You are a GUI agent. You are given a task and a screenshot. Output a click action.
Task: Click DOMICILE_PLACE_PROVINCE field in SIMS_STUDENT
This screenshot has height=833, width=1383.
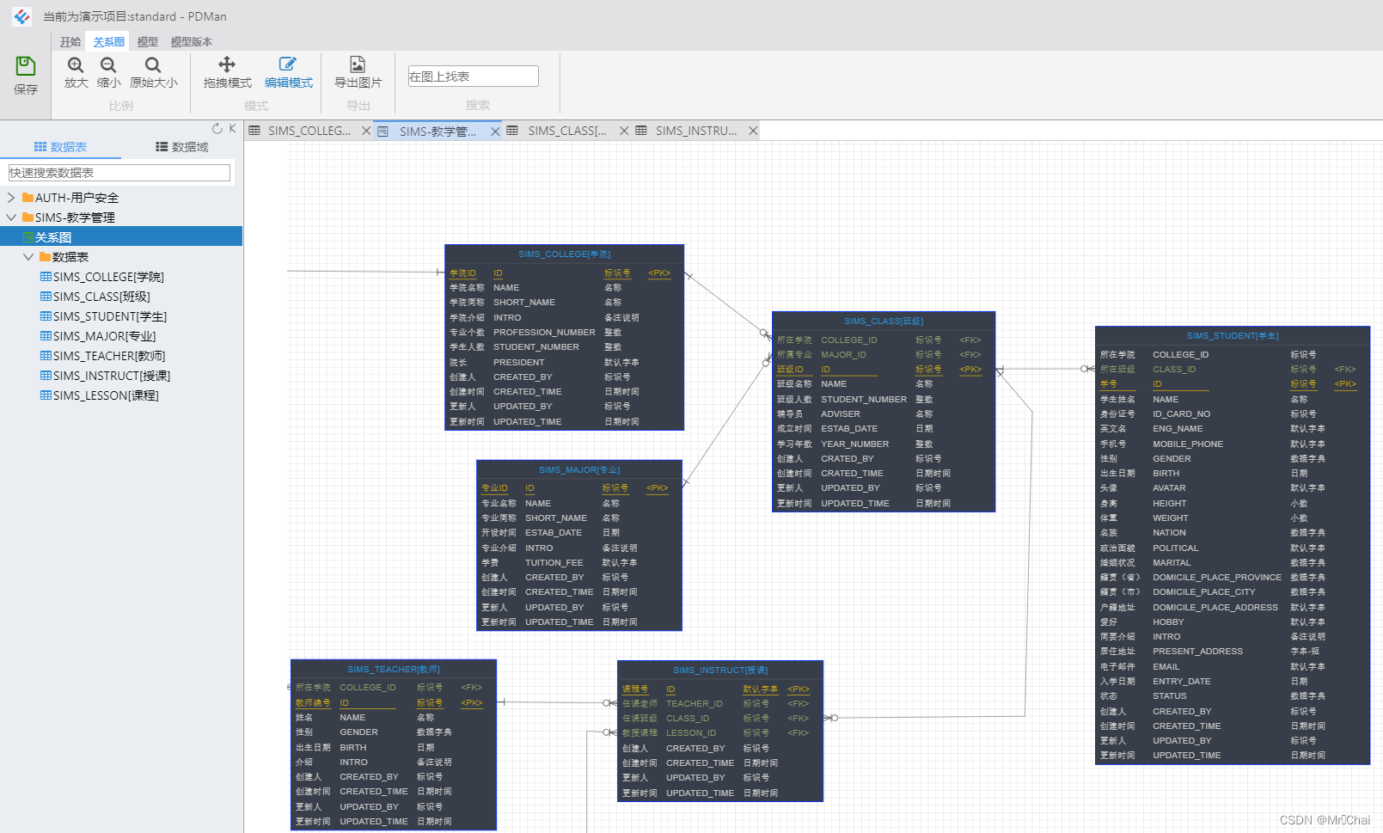pyautogui.click(x=1217, y=578)
